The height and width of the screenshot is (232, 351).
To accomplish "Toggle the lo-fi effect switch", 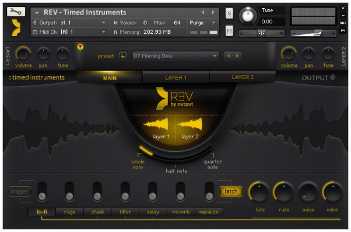I will tap(42, 191).
